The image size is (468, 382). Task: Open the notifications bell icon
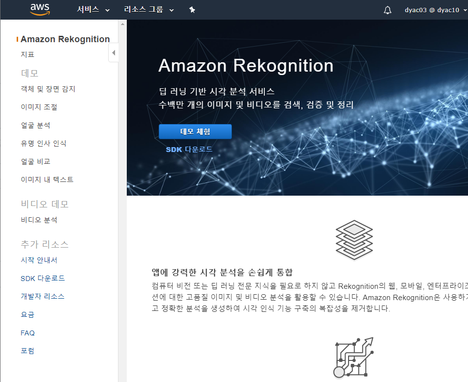coord(387,10)
